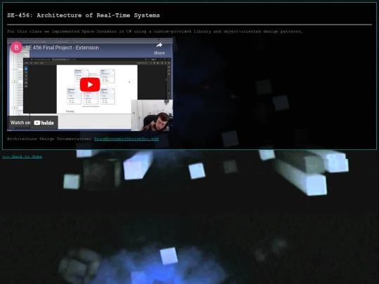Open the pink B channel avatar
Screen dimensions: 379x284
(x=16, y=48)
